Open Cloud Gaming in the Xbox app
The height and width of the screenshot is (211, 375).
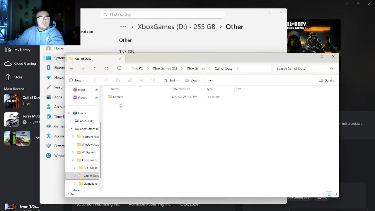click(20, 64)
